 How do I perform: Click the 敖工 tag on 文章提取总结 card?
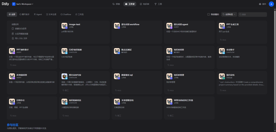(119, 116)
